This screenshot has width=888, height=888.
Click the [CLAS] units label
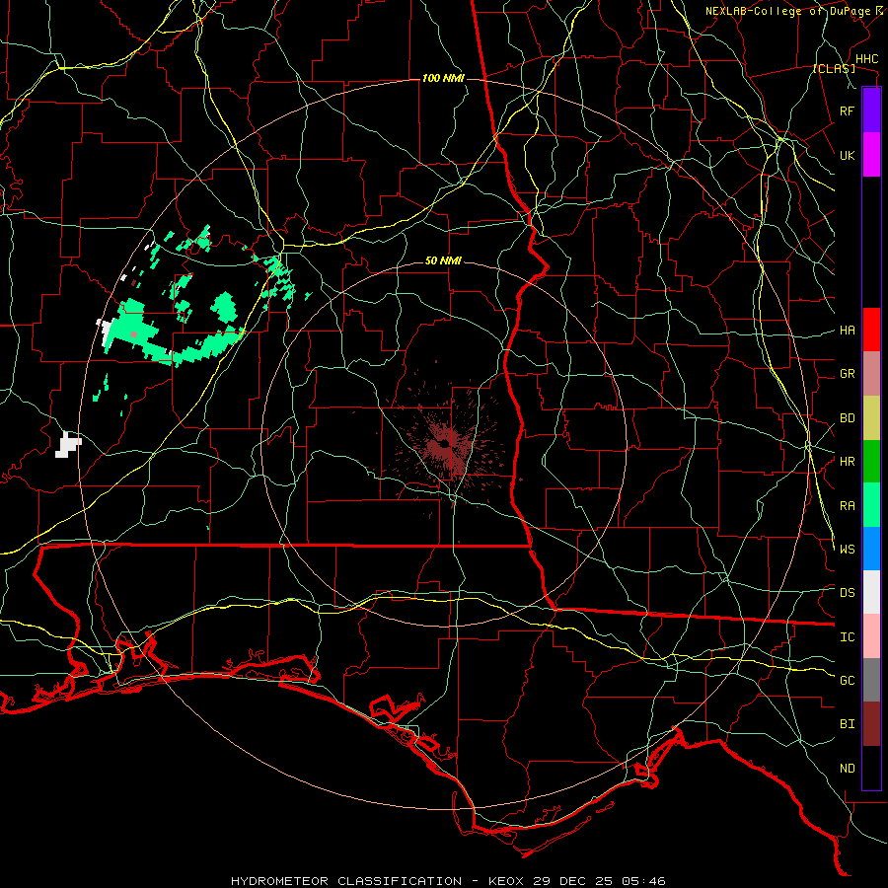[x=834, y=69]
